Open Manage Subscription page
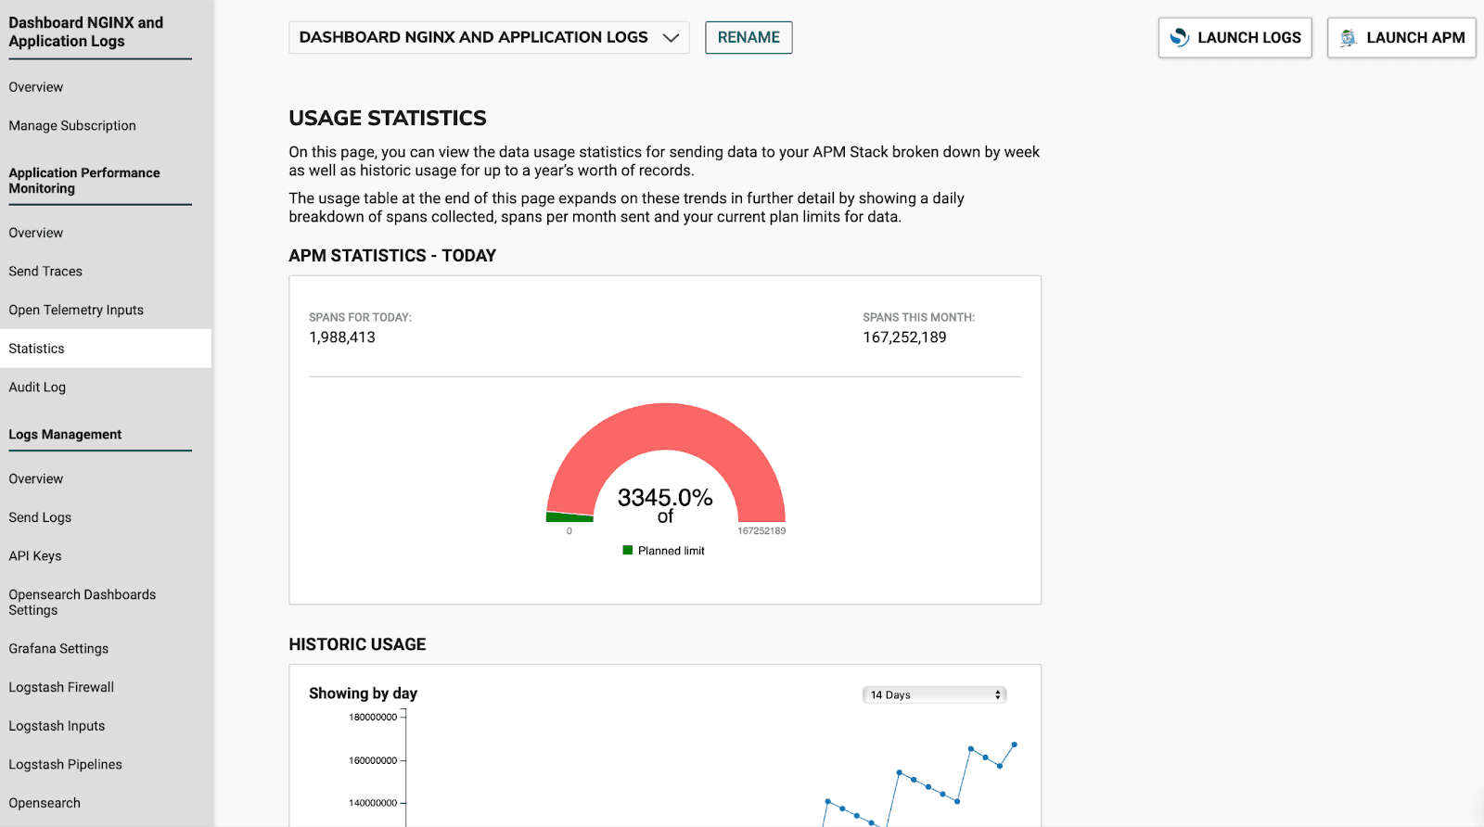Viewport: 1484px width, 827px height. pos(72,125)
